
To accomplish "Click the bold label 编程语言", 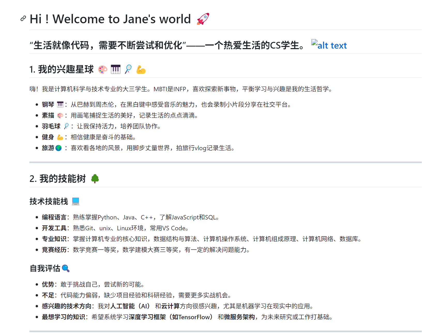I will point(54,217).
